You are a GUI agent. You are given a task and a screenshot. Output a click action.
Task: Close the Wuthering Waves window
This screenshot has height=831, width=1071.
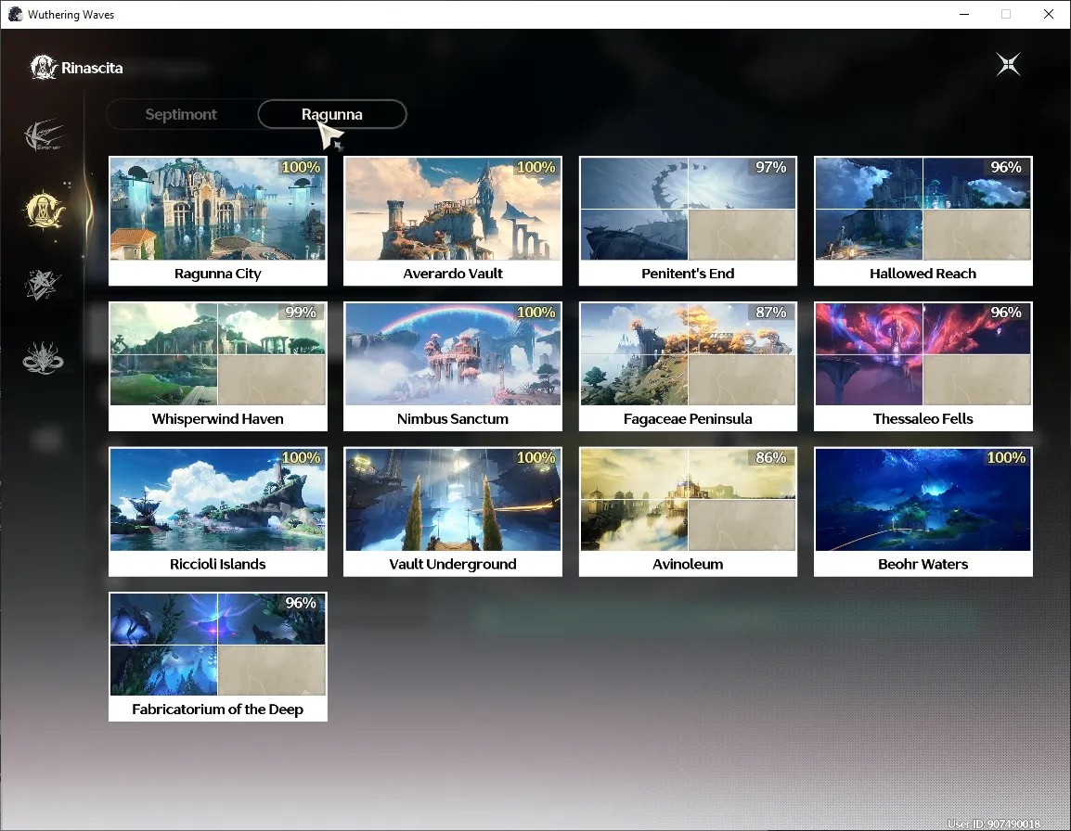click(1049, 14)
